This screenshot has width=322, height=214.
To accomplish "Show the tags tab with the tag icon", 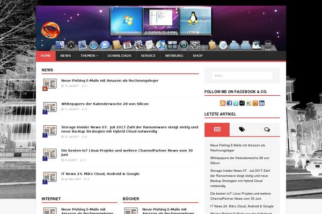I will click(x=242, y=129).
